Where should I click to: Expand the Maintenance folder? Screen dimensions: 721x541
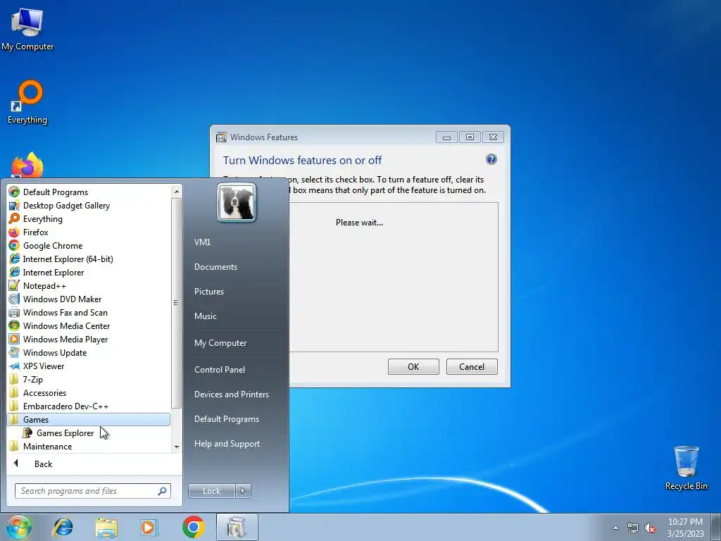pos(89,446)
